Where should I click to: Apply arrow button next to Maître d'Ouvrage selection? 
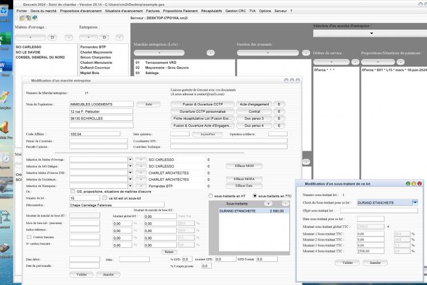[141, 159]
